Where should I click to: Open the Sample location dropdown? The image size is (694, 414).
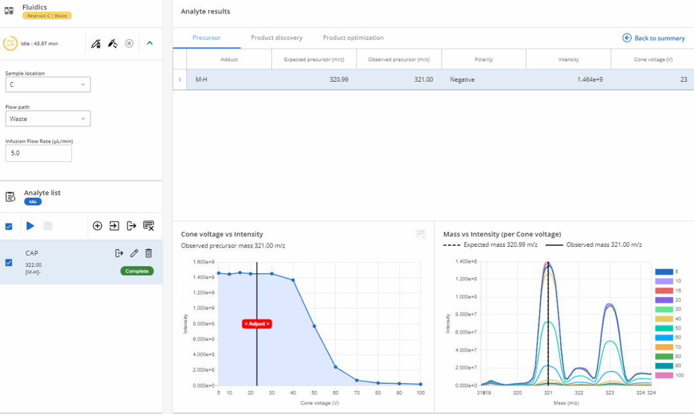(48, 85)
